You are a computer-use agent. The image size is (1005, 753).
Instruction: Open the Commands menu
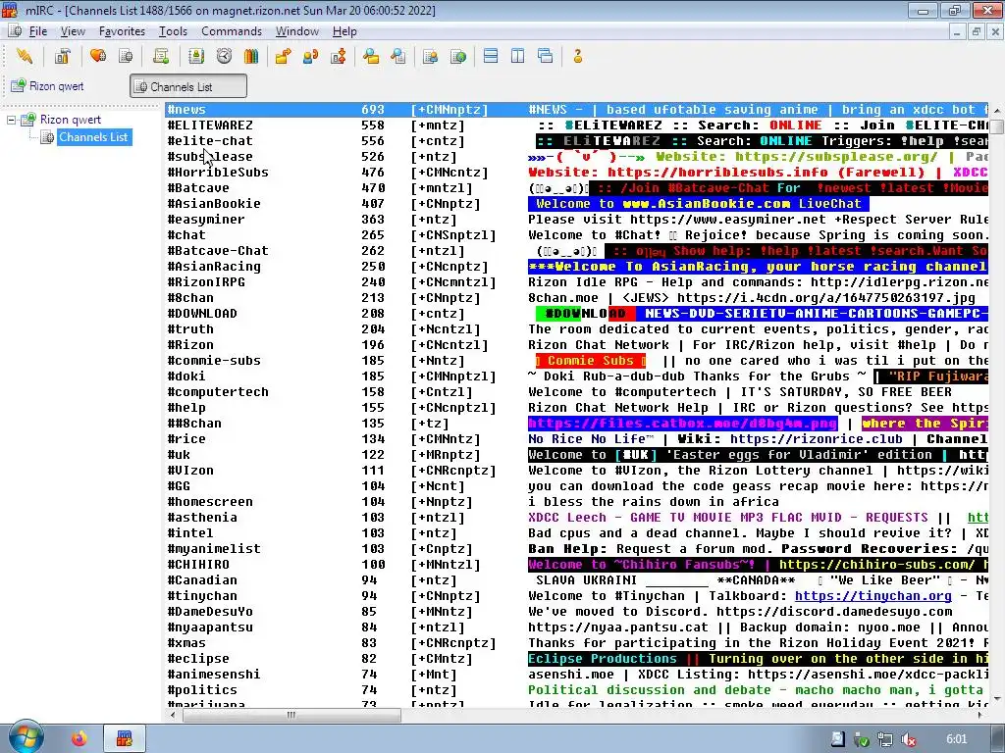pos(232,31)
